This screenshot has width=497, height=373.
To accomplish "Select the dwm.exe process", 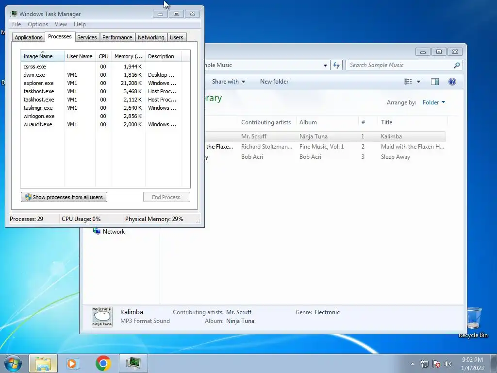I will click(34, 75).
